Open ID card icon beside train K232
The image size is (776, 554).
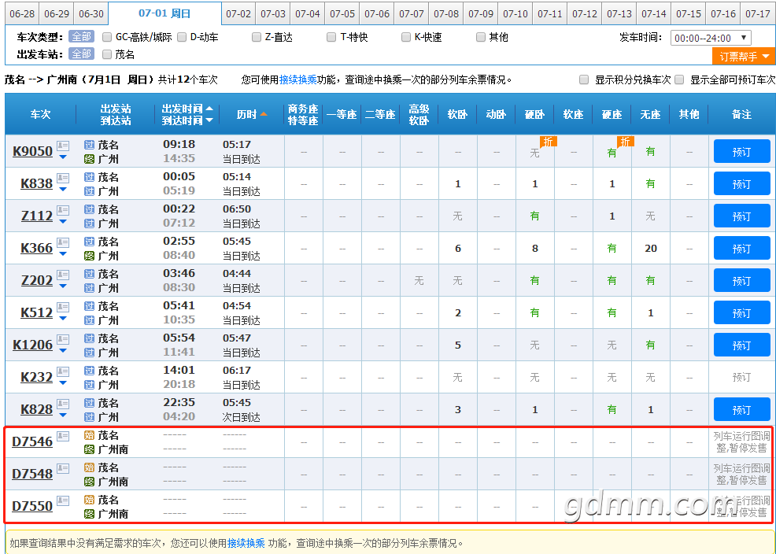[63, 371]
